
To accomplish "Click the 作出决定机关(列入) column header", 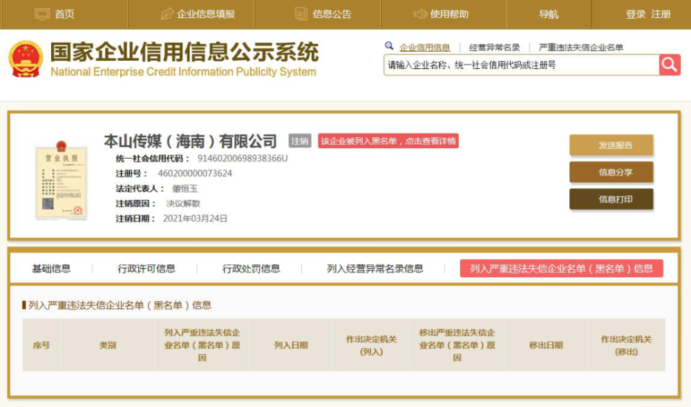I will 371,346.
